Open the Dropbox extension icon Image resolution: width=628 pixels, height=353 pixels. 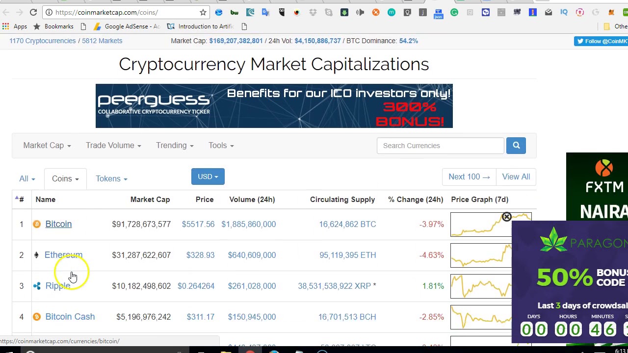pyautogui.click(x=313, y=12)
